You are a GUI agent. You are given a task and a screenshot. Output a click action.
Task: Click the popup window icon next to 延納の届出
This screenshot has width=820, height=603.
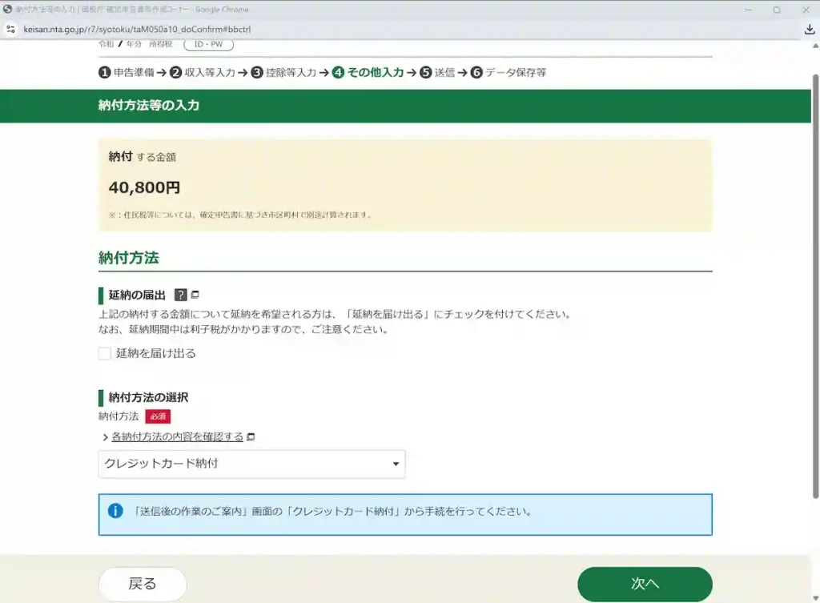pos(195,294)
